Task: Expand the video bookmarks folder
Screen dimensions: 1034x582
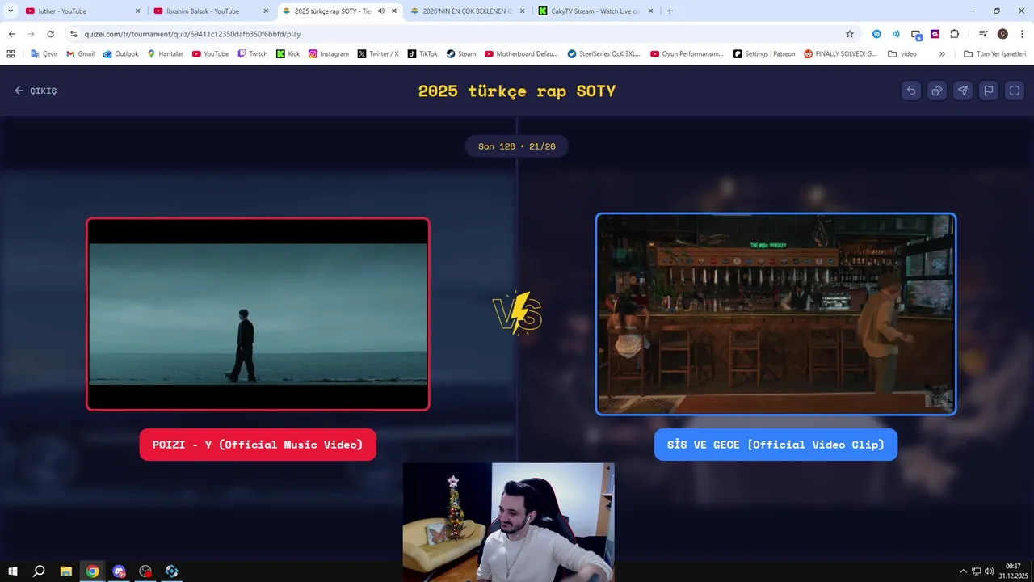Action: [902, 54]
